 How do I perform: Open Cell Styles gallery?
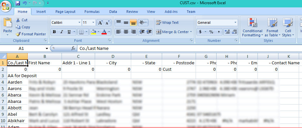point(288,27)
